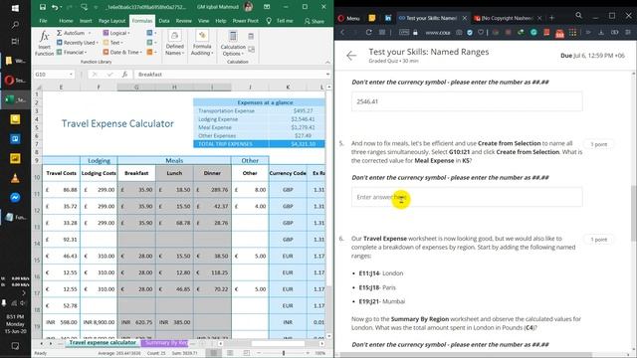
Task: Switch to the Page Layout tab
Action: pos(112,21)
